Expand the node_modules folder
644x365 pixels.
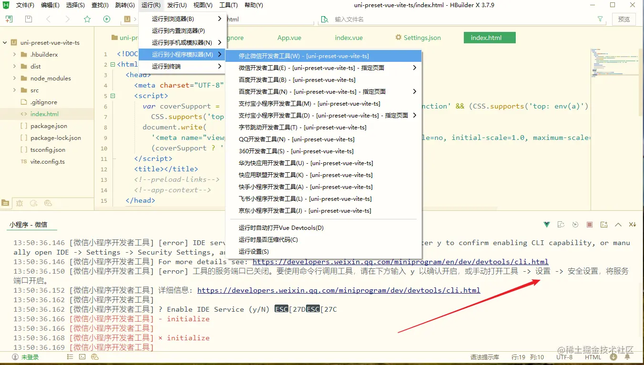tap(15, 79)
